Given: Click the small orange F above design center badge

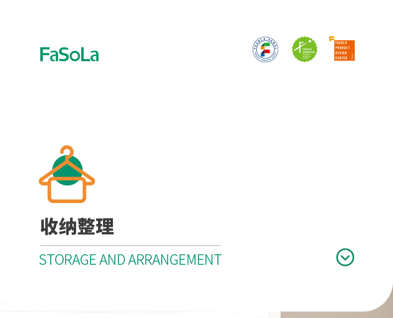Looking at the screenshot, I should tap(332, 39).
